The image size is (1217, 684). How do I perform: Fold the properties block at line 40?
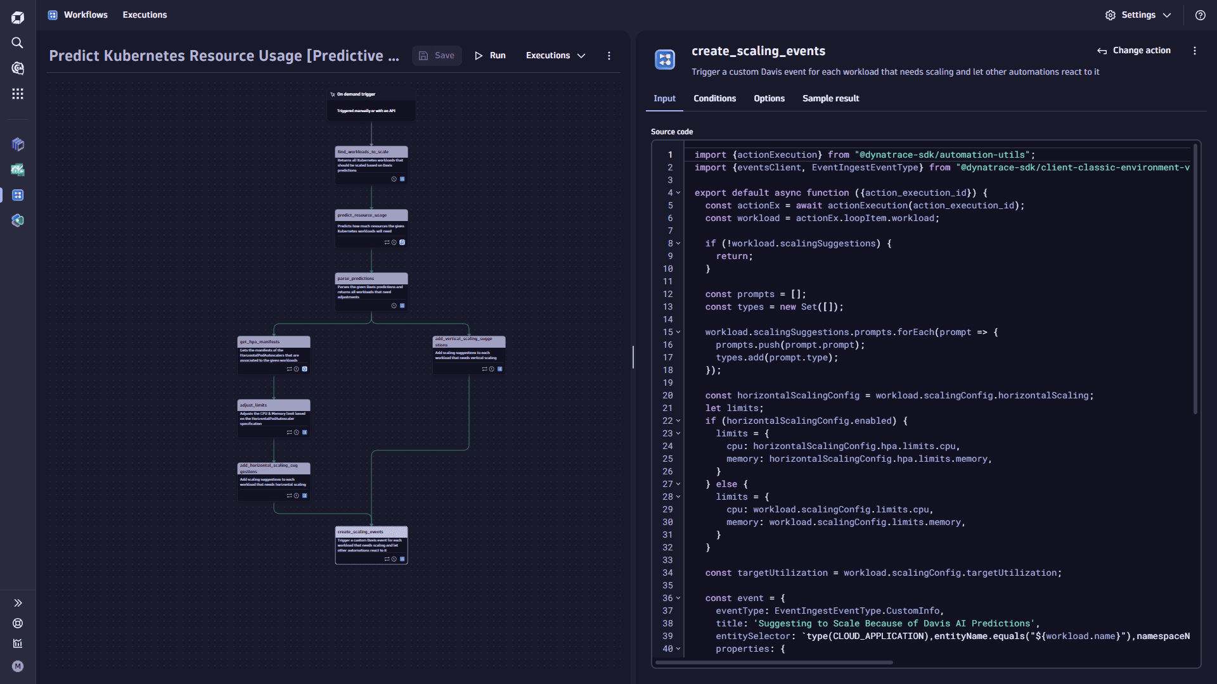pyautogui.click(x=678, y=649)
